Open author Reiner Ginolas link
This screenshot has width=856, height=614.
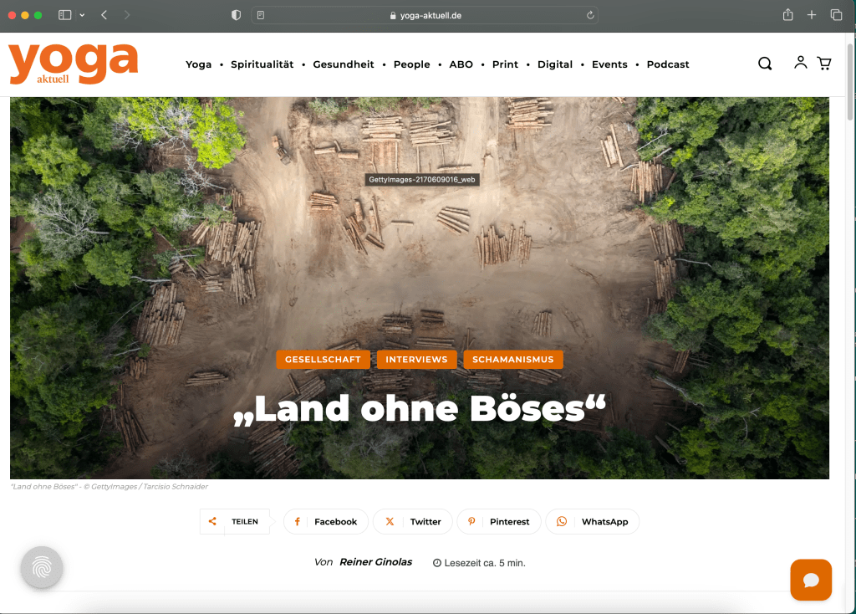(375, 562)
